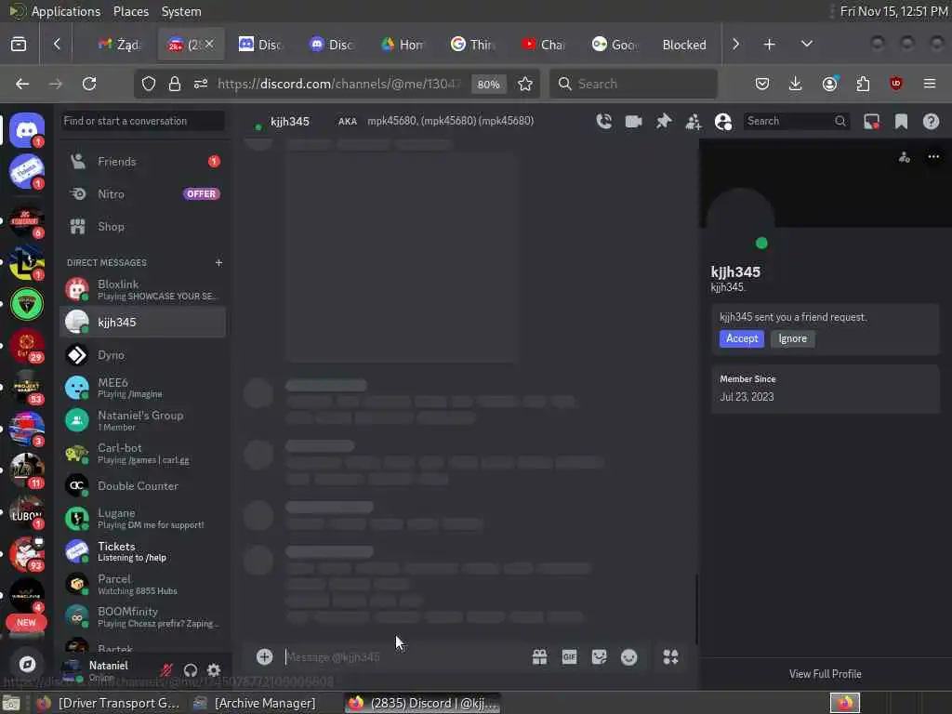Open the Dyno direct message

(142, 354)
